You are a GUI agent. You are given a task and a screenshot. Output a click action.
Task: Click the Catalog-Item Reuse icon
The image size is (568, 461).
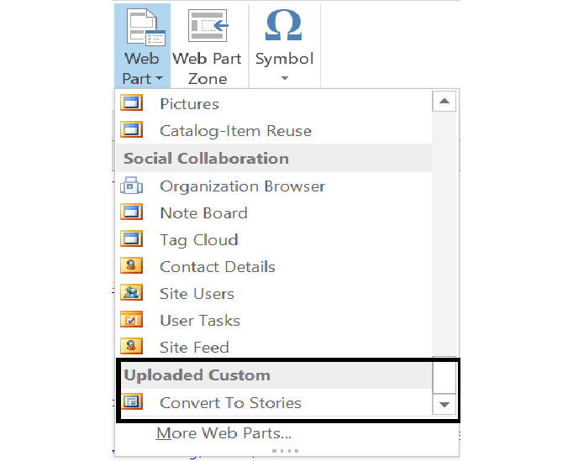click(131, 129)
